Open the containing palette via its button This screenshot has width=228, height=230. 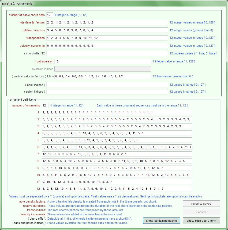162,221
